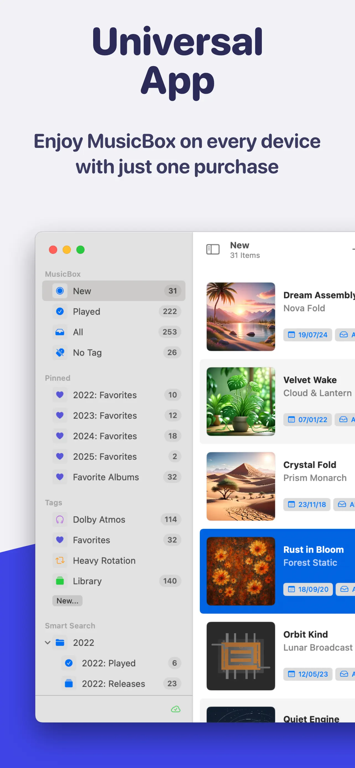Open the All albums list
Viewport: 355px width, 768px height.
coord(114,332)
